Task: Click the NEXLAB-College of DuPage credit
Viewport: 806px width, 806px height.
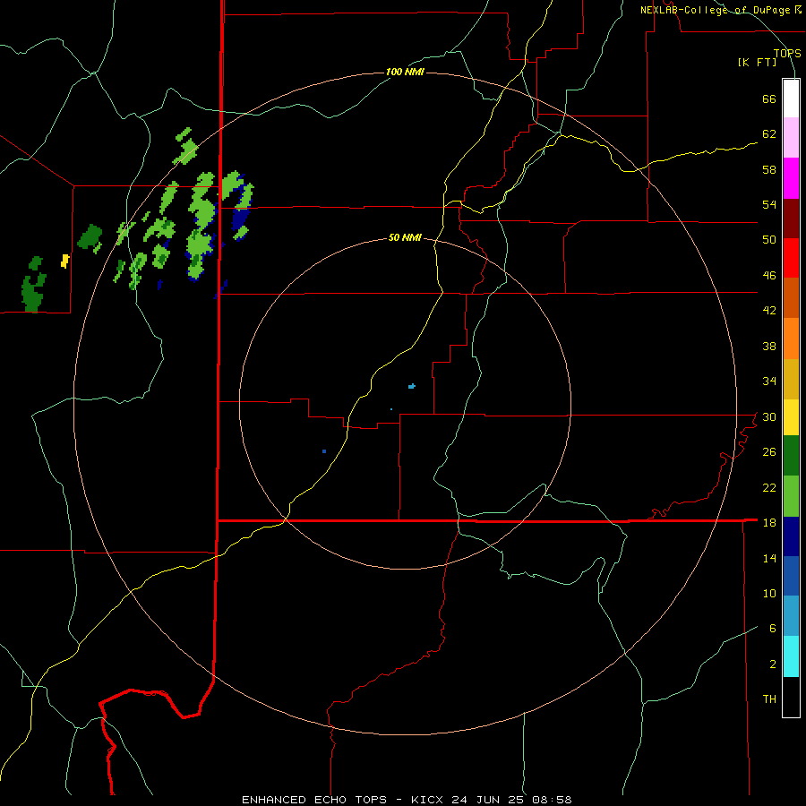Action: point(721,10)
